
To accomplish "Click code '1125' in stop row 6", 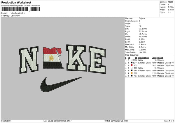I will [154, 73].
